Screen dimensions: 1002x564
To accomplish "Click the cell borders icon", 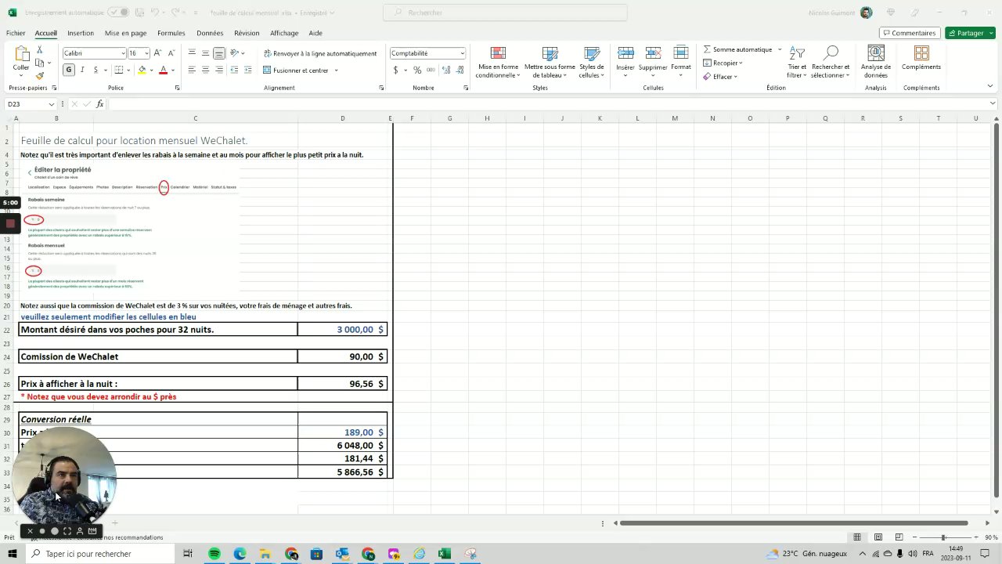I will click(x=121, y=70).
